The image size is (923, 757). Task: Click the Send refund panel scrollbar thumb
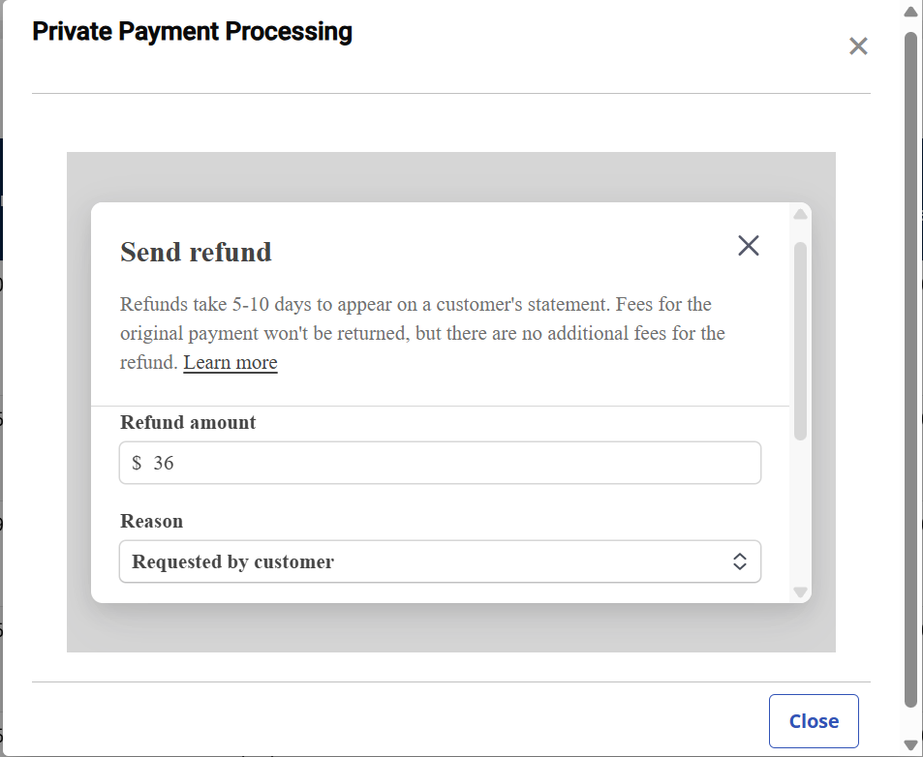point(800,339)
